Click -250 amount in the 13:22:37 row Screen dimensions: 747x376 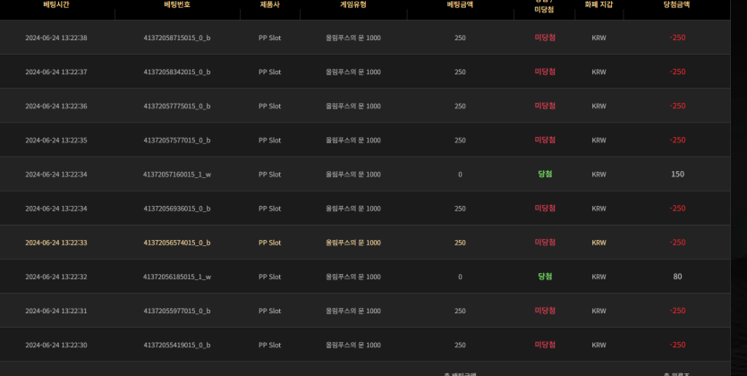(677, 72)
